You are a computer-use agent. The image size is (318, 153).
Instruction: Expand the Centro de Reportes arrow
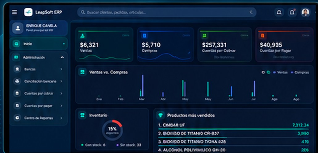click(61, 118)
